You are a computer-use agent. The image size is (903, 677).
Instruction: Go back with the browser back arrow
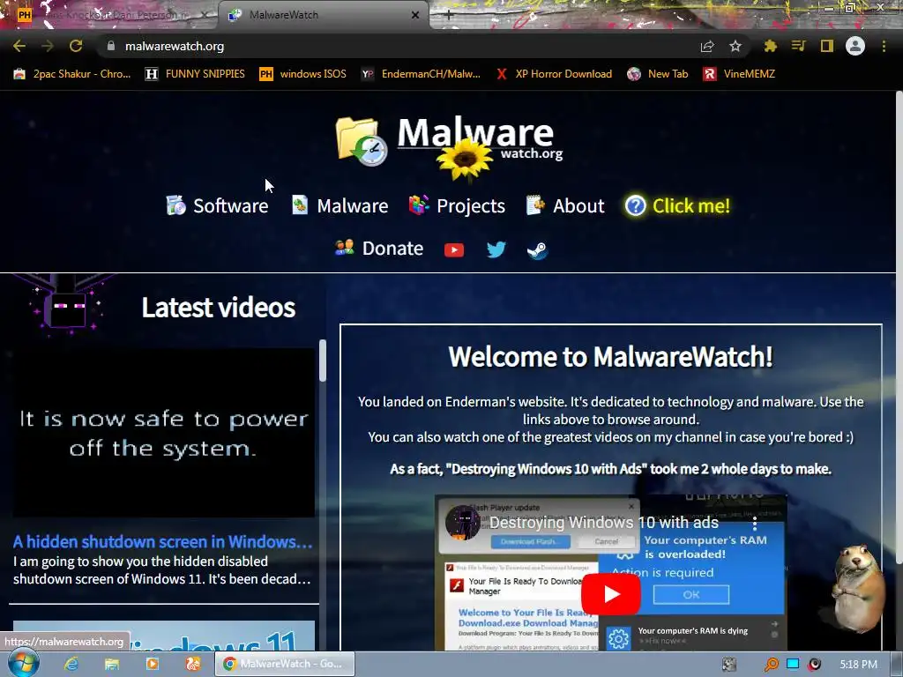click(19, 46)
